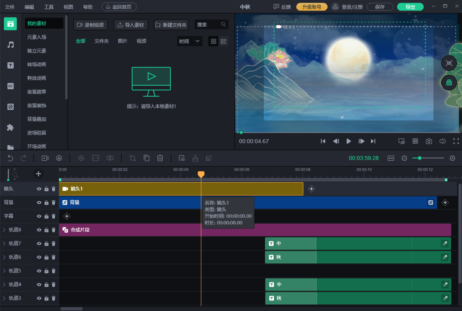Screen dimensions: 462x311
Task: Expand the 轨道7 track
Action: [4, 243]
